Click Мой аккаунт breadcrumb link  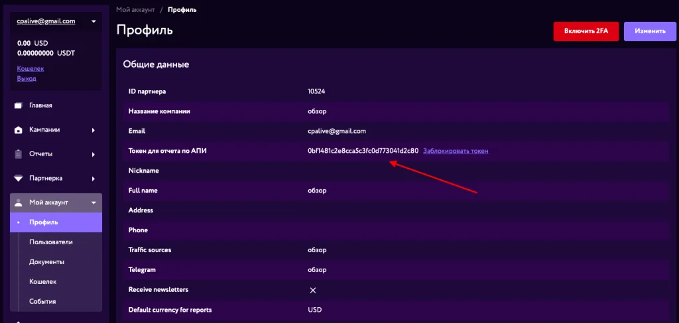(x=135, y=9)
